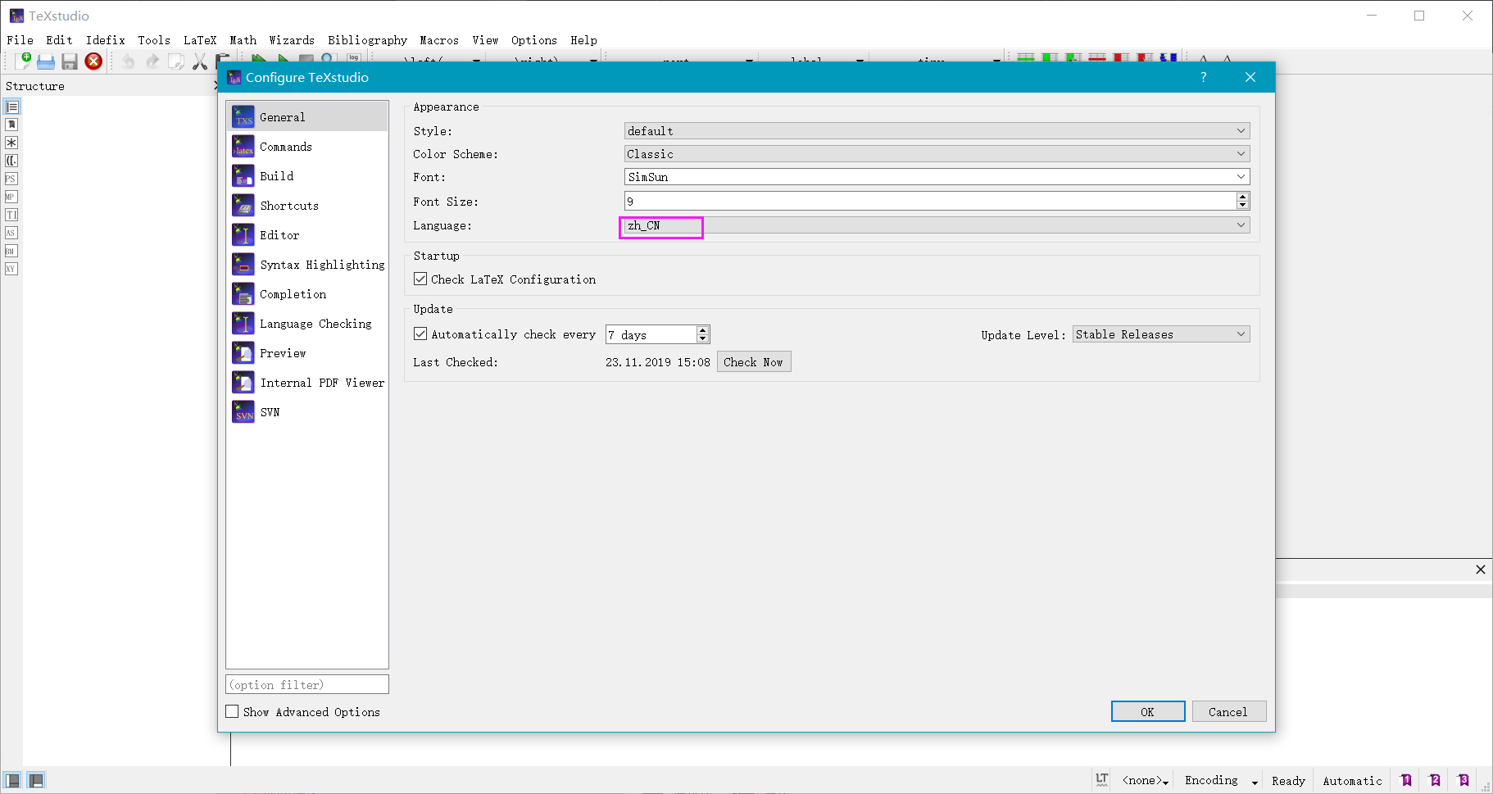Screen dimensions: 1493x794
Task: Increase the update interval with the stepper arrow
Action: [702, 330]
